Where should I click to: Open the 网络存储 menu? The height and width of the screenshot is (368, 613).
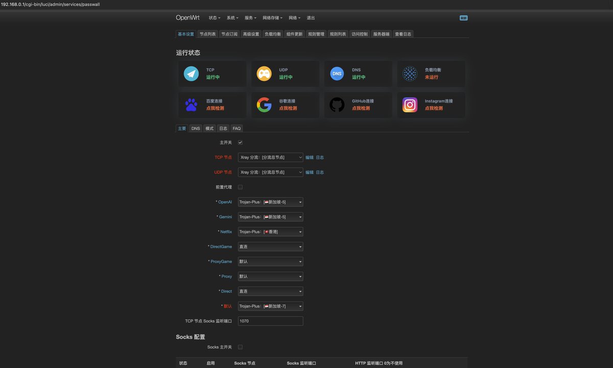(x=272, y=18)
